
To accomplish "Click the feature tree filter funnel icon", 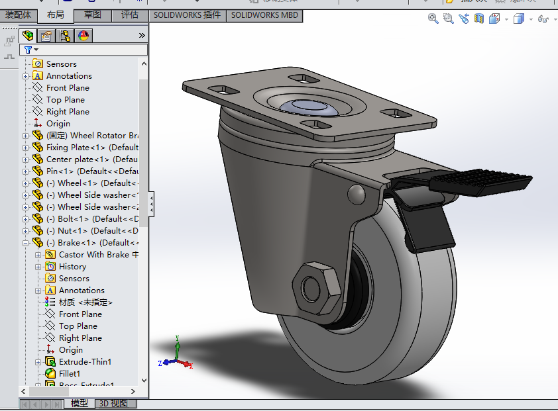I will [28, 50].
